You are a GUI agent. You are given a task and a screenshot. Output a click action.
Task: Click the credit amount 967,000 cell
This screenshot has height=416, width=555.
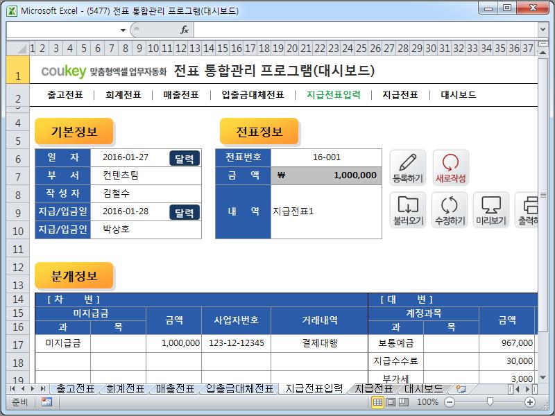[507, 343]
